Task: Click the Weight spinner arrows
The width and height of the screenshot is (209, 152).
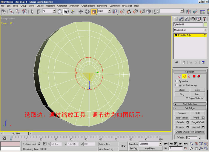Action: [x=199, y=137]
